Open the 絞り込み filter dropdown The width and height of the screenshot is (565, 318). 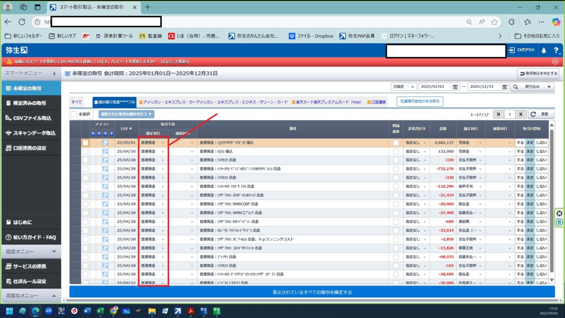pos(533,87)
